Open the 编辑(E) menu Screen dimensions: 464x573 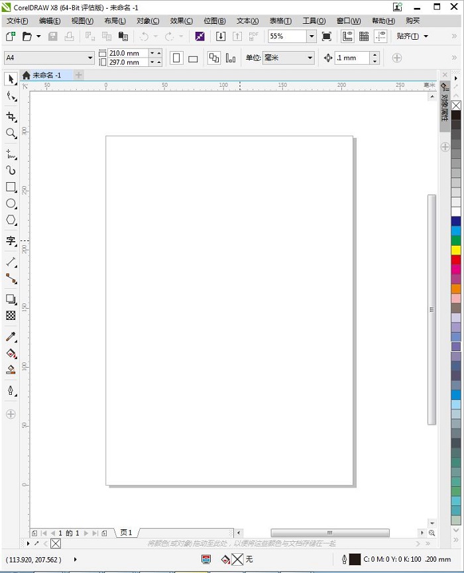50,21
